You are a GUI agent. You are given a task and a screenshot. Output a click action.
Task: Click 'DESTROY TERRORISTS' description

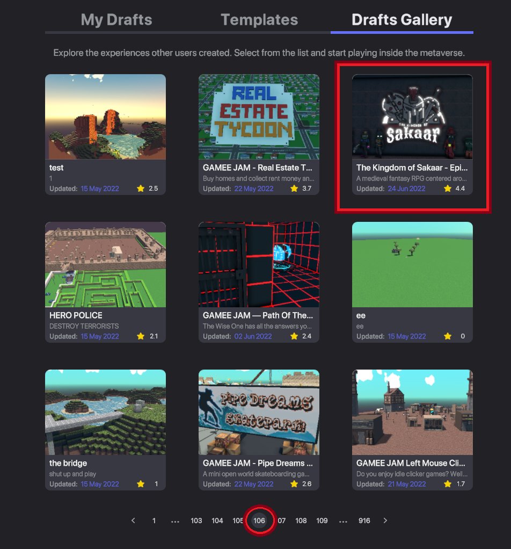(x=84, y=326)
